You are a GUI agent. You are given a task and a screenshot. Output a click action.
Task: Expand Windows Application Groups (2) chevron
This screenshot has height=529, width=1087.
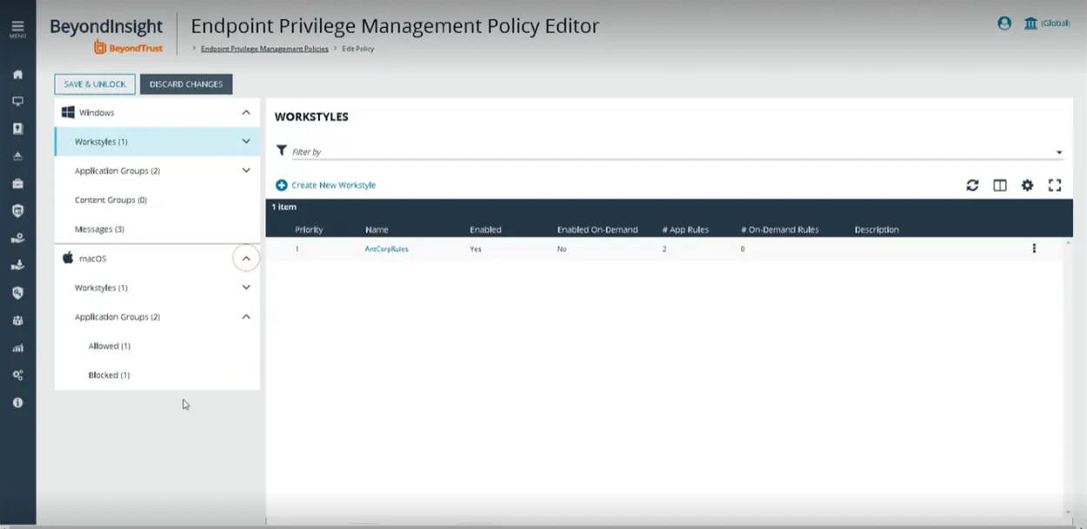coord(246,170)
